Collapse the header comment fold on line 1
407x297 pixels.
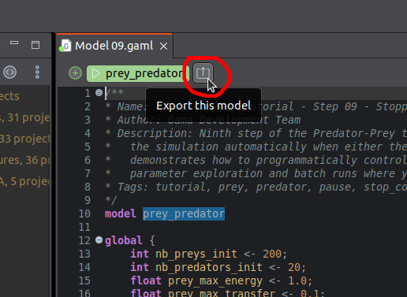click(x=99, y=92)
